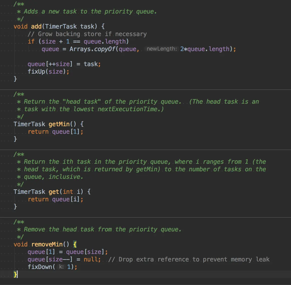The image size is (291, 285).
Task: Click the getMin method name
Action: pos(59,124)
